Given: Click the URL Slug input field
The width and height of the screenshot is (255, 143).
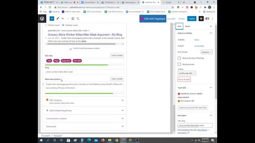Looking at the screenshot, I should (195, 126).
